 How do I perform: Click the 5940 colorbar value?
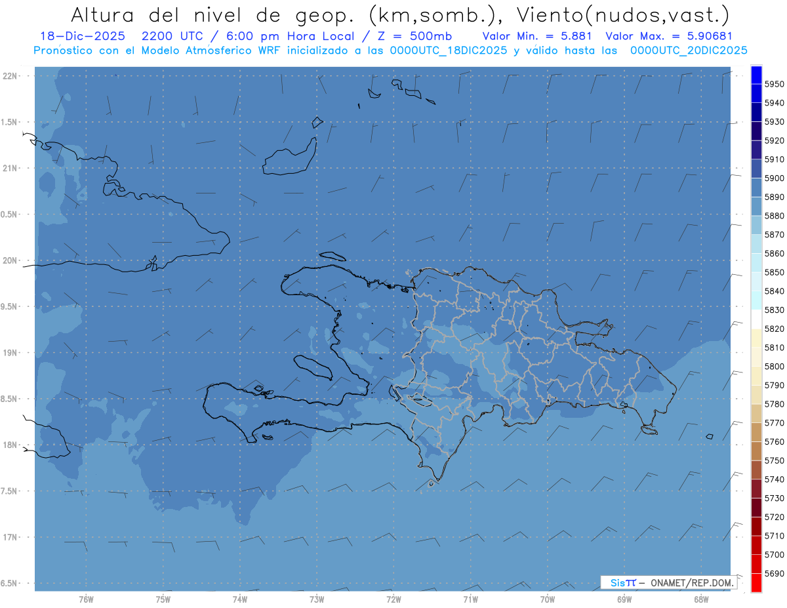[775, 103]
